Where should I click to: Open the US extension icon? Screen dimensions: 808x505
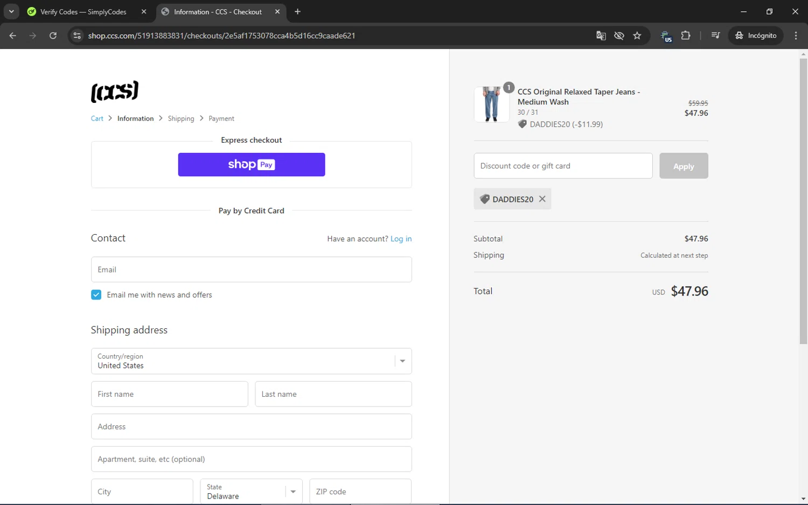[667, 36]
